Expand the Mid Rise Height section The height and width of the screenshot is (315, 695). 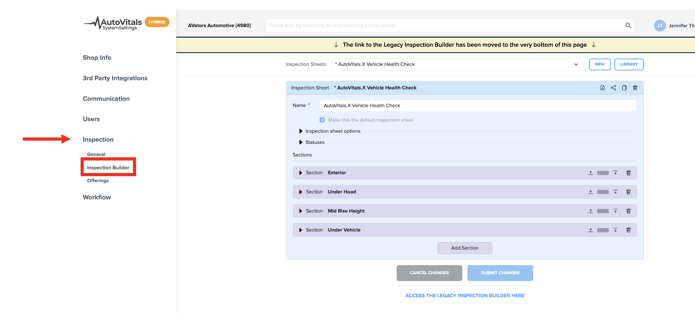301,211
